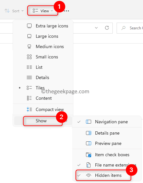Click the Tiles layout icon in menu

point(29,88)
